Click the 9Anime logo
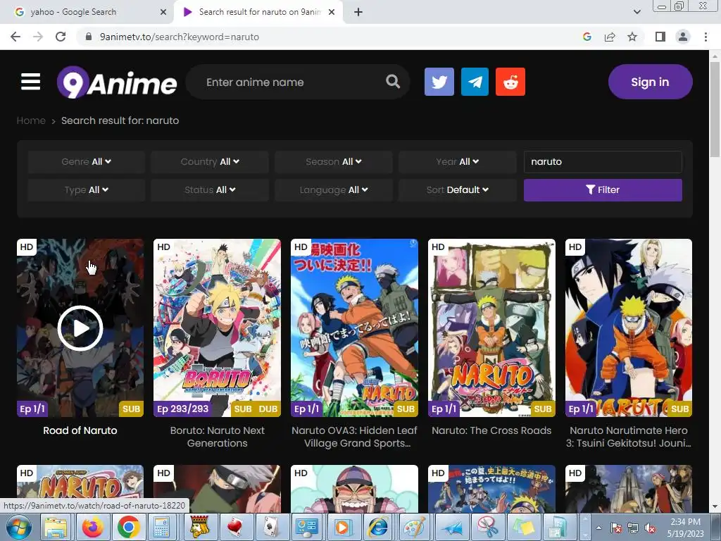This screenshot has height=541, width=721. pyautogui.click(x=117, y=82)
